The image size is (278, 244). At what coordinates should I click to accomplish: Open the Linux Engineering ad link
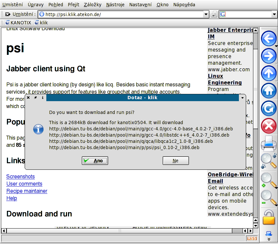click(225, 79)
